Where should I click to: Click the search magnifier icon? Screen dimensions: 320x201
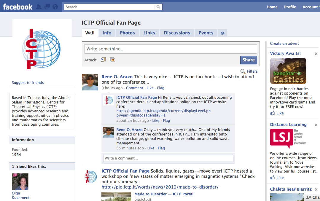[x=158, y=7]
